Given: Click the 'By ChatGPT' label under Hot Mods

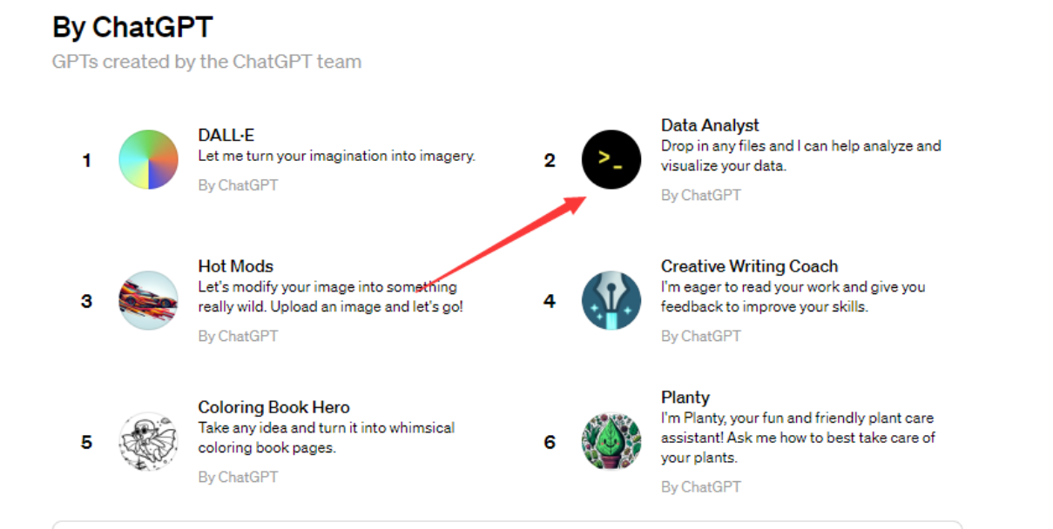Looking at the screenshot, I should [238, 336].
